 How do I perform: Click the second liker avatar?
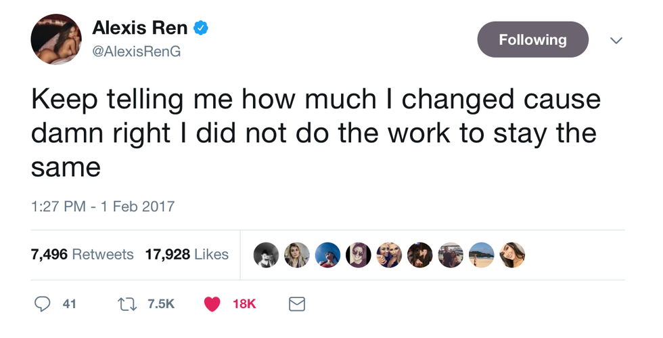coord(296,255)
